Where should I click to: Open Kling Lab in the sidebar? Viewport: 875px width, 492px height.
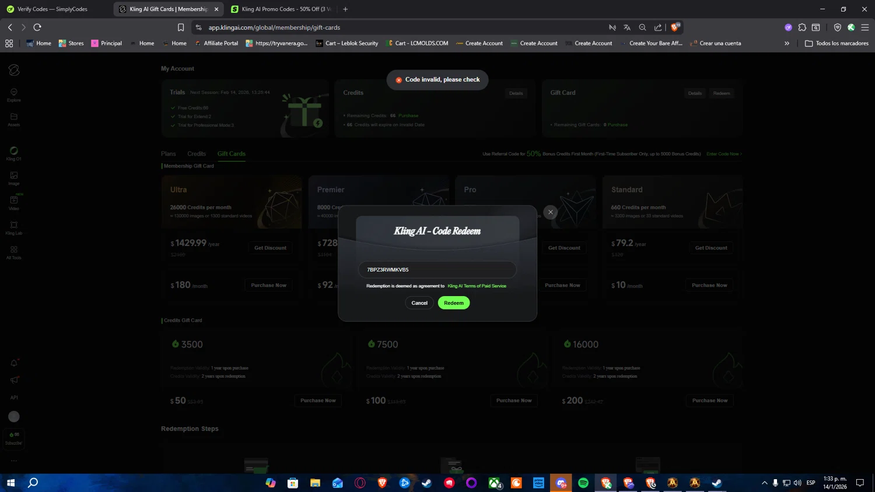tap(14, 228)
